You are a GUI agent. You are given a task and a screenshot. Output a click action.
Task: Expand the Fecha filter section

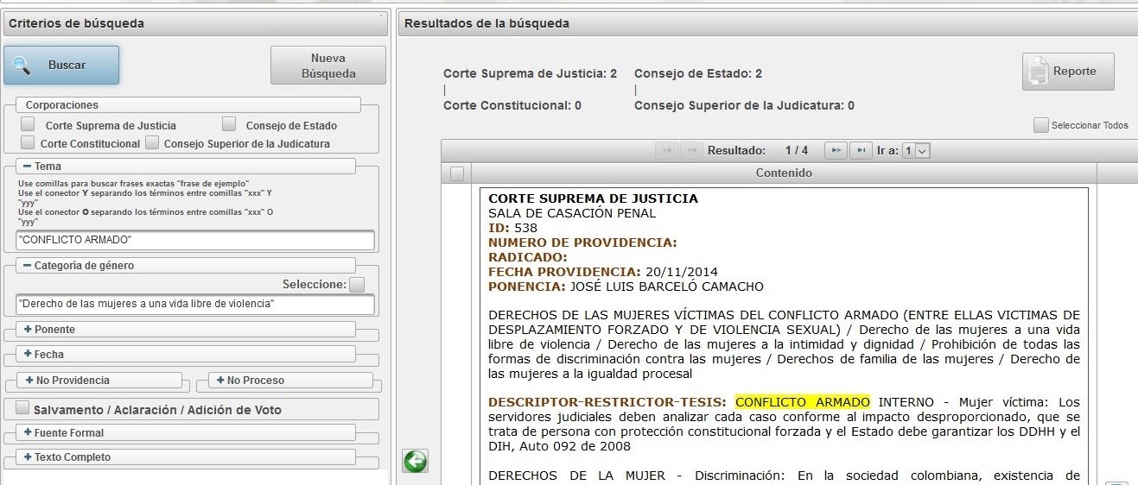point(28,355)
